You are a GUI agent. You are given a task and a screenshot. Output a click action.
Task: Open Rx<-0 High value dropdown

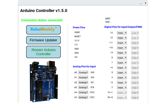click(x=135, y=97)
